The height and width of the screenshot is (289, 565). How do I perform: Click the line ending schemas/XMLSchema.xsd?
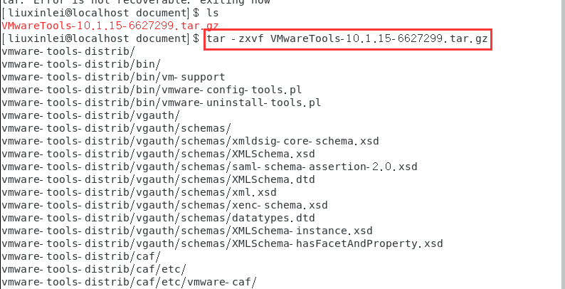click(158, 154)
